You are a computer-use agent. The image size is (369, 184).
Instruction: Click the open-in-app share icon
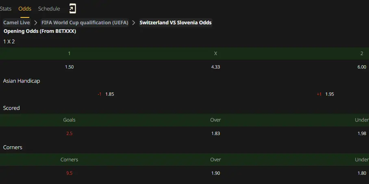click(72, 9)
